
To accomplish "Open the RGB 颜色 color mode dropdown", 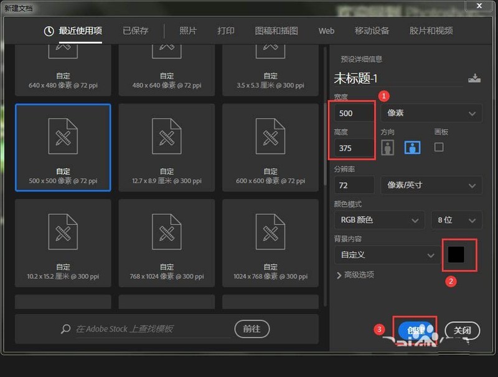I will [x=379, y=220].
